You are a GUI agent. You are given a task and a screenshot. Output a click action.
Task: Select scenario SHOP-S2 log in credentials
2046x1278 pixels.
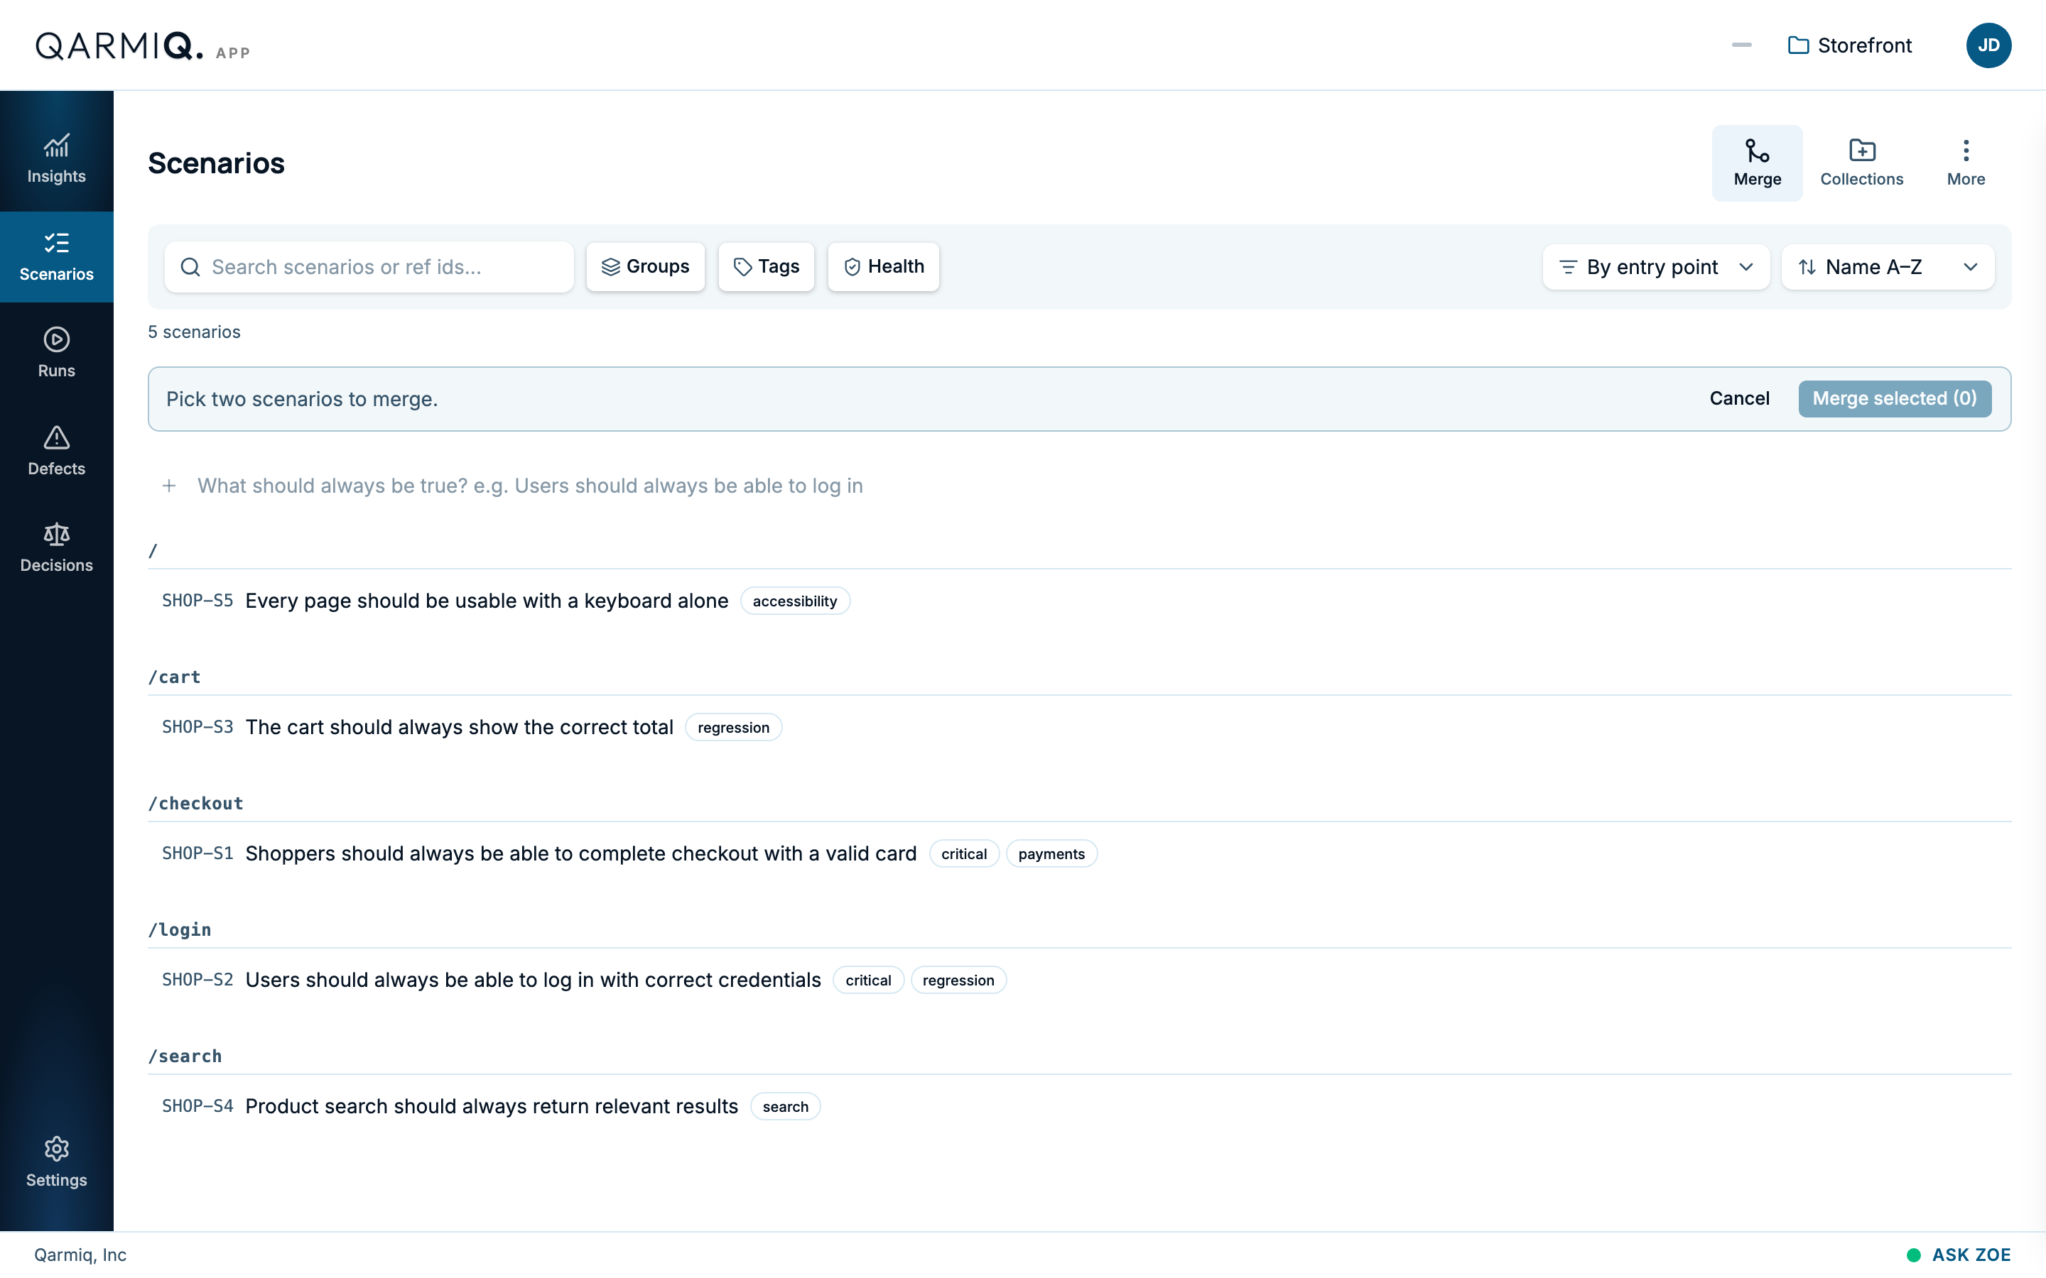pos(1080,980)
